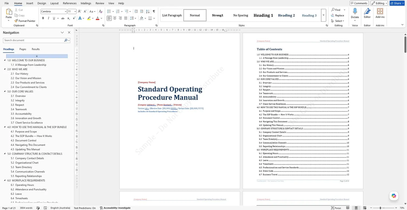Open the Editing mode dropdown
This screenshot has width=407, height=210.
pyautogui.click(x=379, y=3)
